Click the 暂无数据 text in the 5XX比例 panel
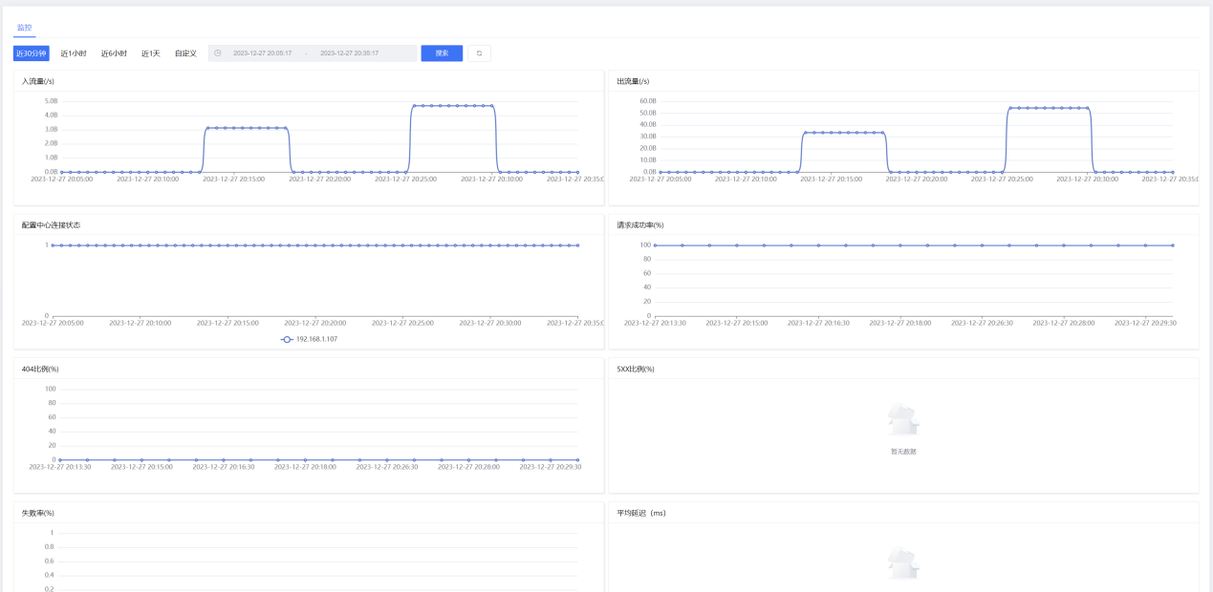This screenshot has width=1213, height=592. tap(903, 451)
